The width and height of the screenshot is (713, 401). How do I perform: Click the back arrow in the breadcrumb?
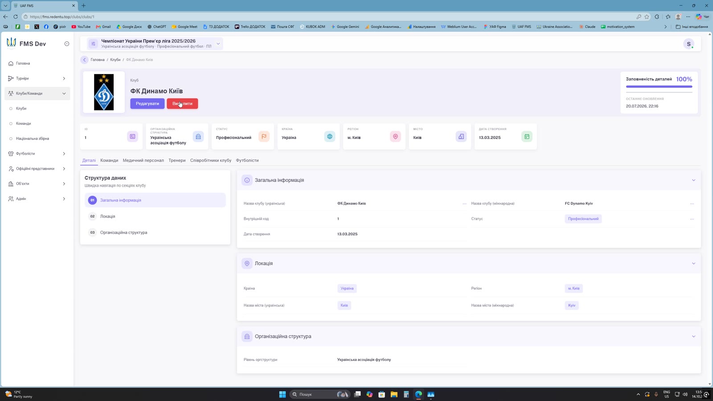pos(84,60)
